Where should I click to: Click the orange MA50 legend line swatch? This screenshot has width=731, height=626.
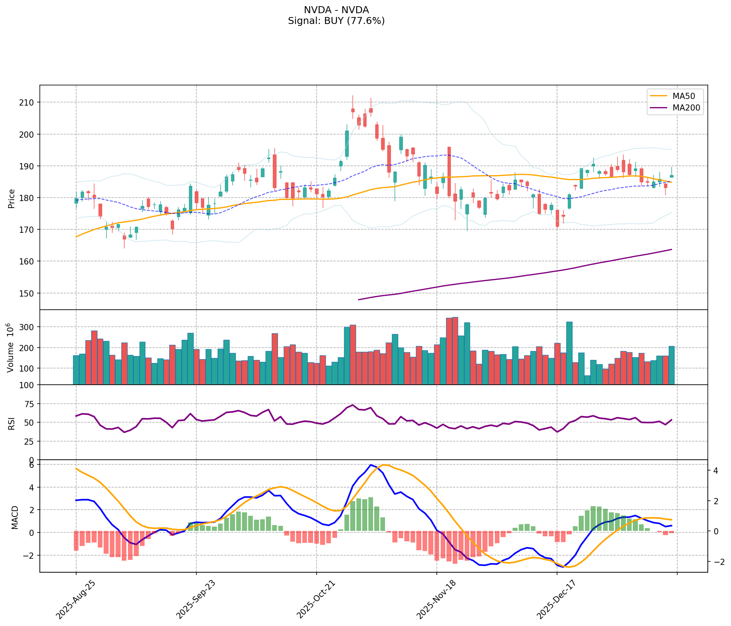pos(659,96)
